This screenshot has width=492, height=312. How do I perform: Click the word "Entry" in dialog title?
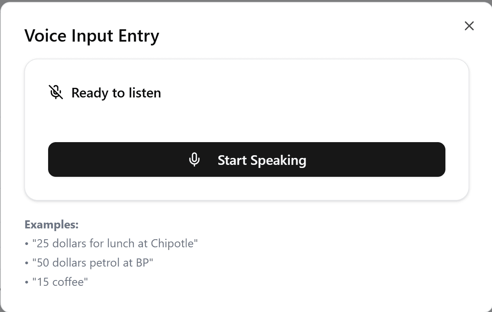pos(139,36)
